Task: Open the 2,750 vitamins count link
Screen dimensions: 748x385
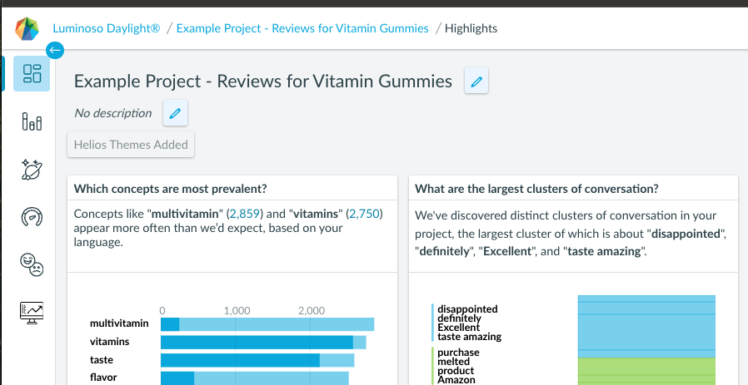Action: [365, 214]
